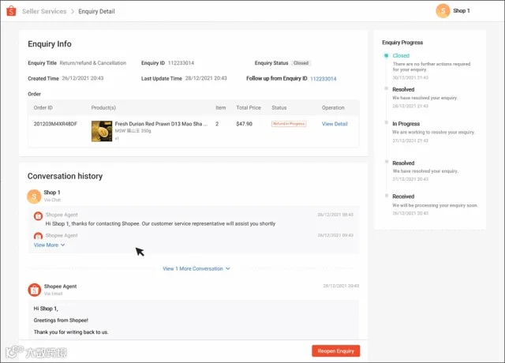Click Shopee Agent email avatar icon

pyautogui.click(x=35, y=290)
